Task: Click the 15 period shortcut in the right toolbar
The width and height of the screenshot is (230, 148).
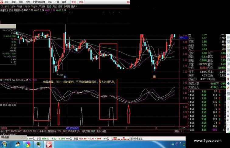Action: coord(228,112)
